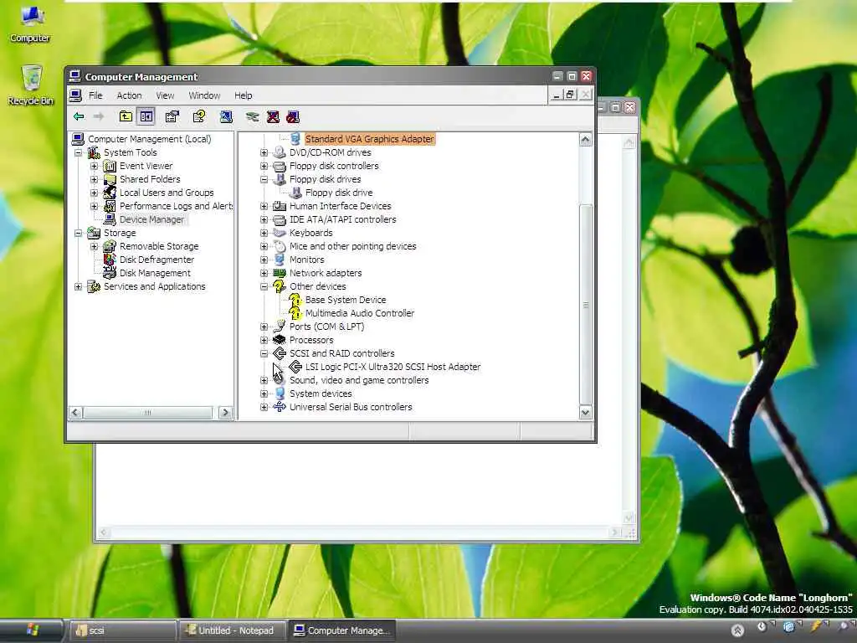
Task: Open the Recycle Bin desktop icon
Action: click(31, 85)
